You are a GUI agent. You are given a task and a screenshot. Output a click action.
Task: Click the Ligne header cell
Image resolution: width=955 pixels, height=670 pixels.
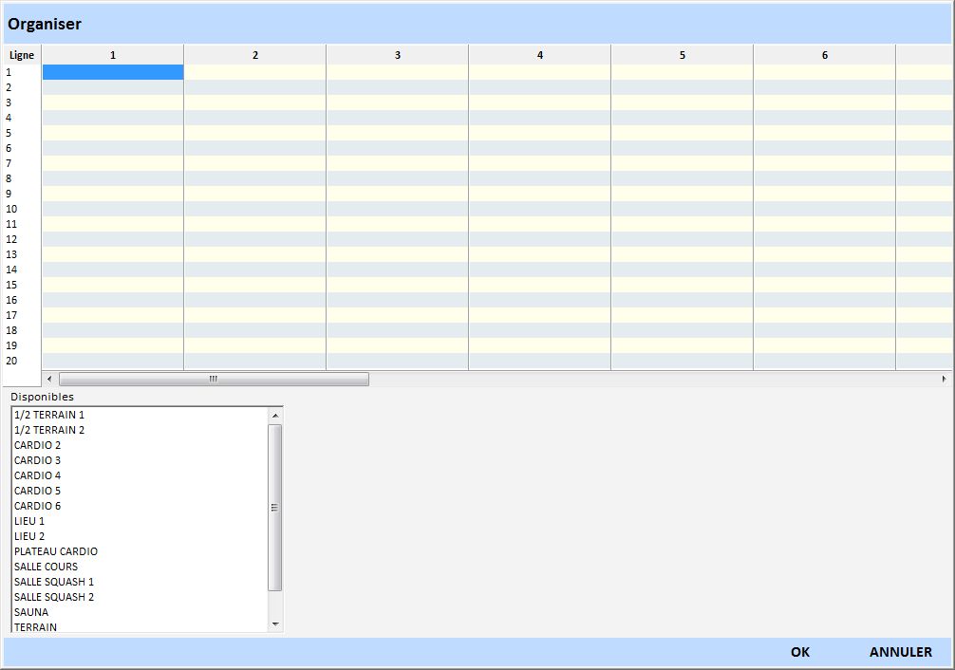[22, 55]
